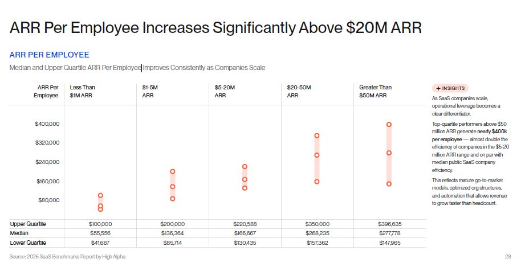Select the upper quartile marker for Greater Than $50M ARR
Viewport: 529px width, 267px height.
(x=389, y=124)
